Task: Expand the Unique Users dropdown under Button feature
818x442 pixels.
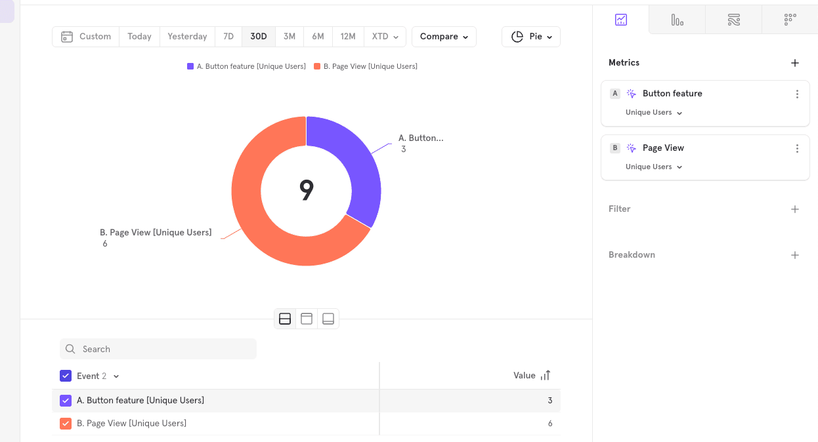Action: click(x=654, y=112)
